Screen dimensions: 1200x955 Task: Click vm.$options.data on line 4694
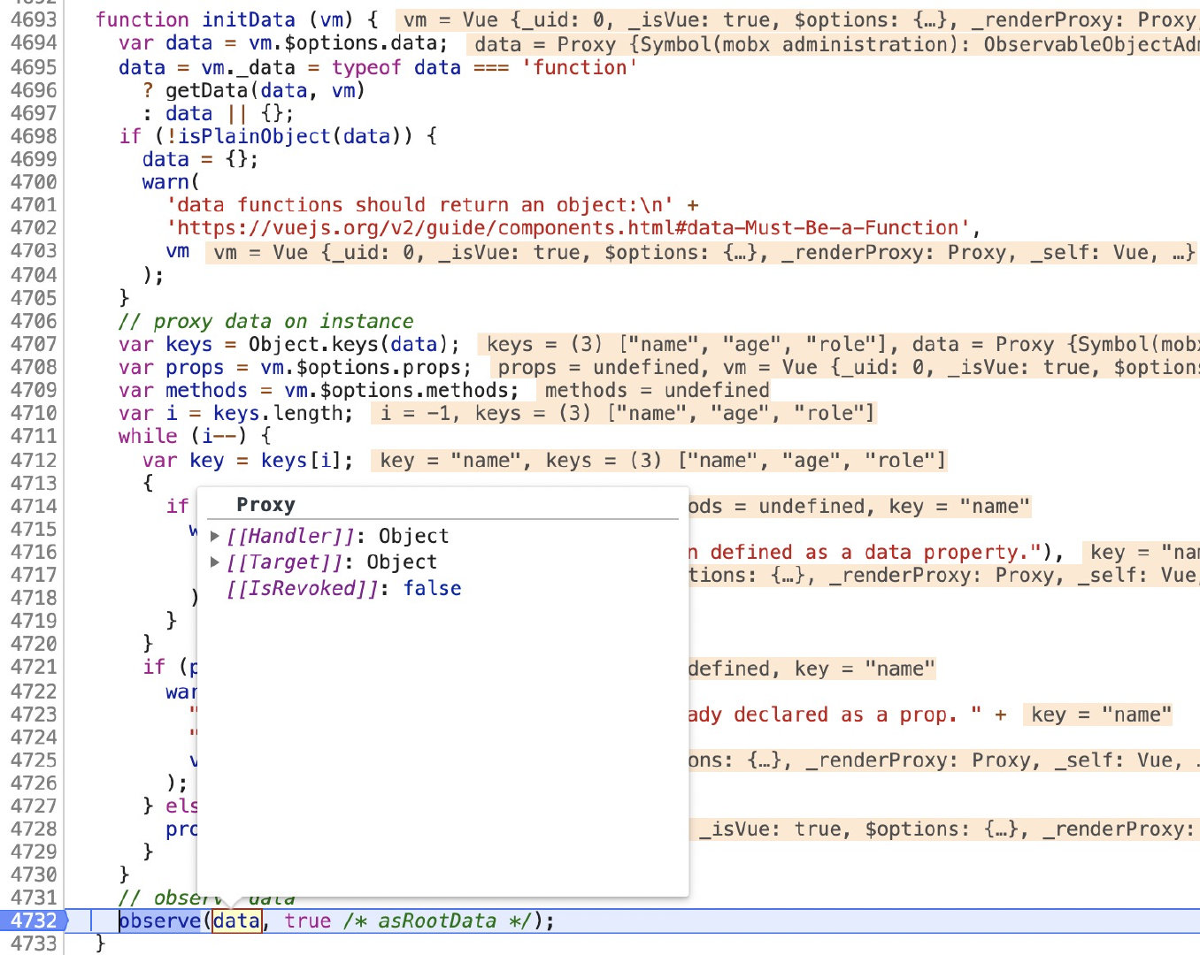342,42
